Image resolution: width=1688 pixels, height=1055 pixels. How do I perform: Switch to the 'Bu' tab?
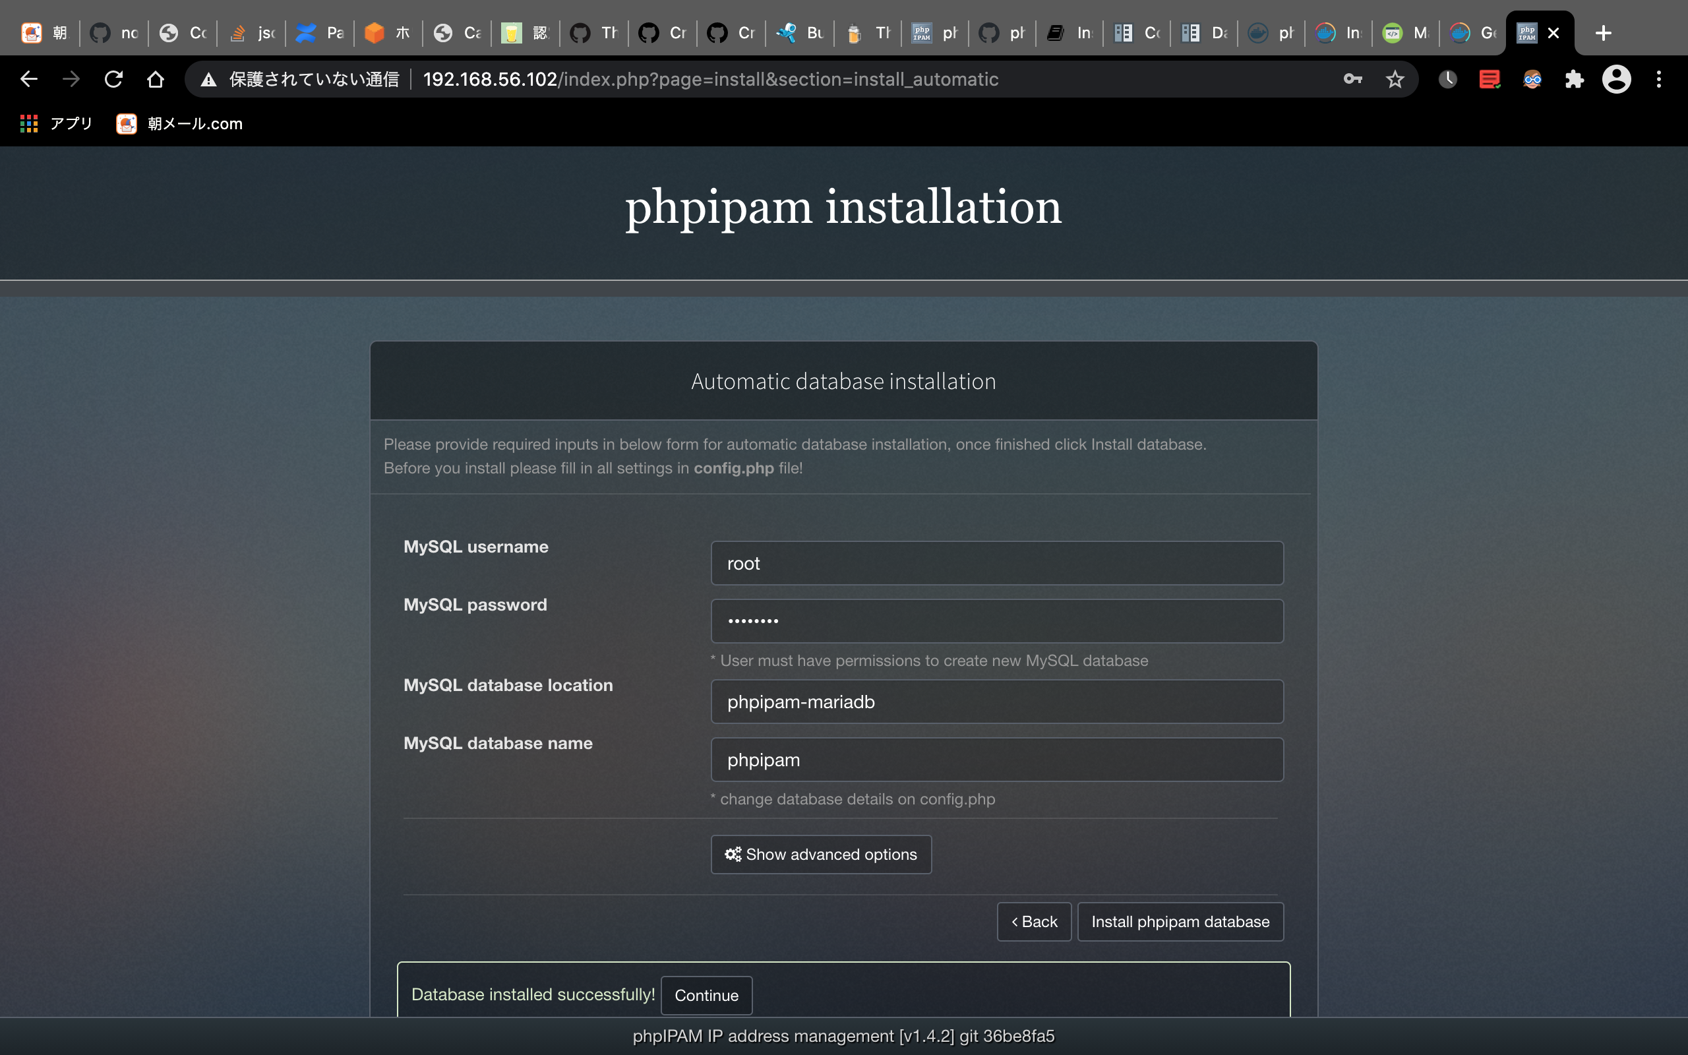[799, 33]
